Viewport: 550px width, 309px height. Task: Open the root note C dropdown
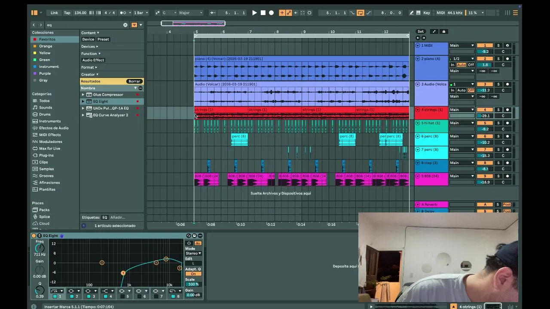coord(169,13)
